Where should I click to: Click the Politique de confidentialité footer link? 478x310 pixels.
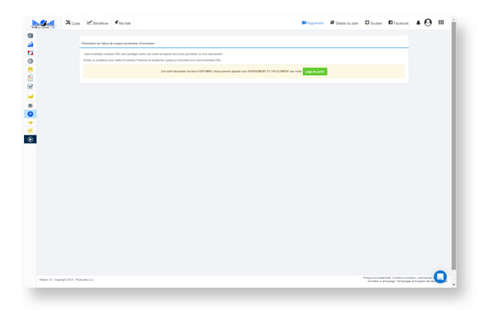376,278
